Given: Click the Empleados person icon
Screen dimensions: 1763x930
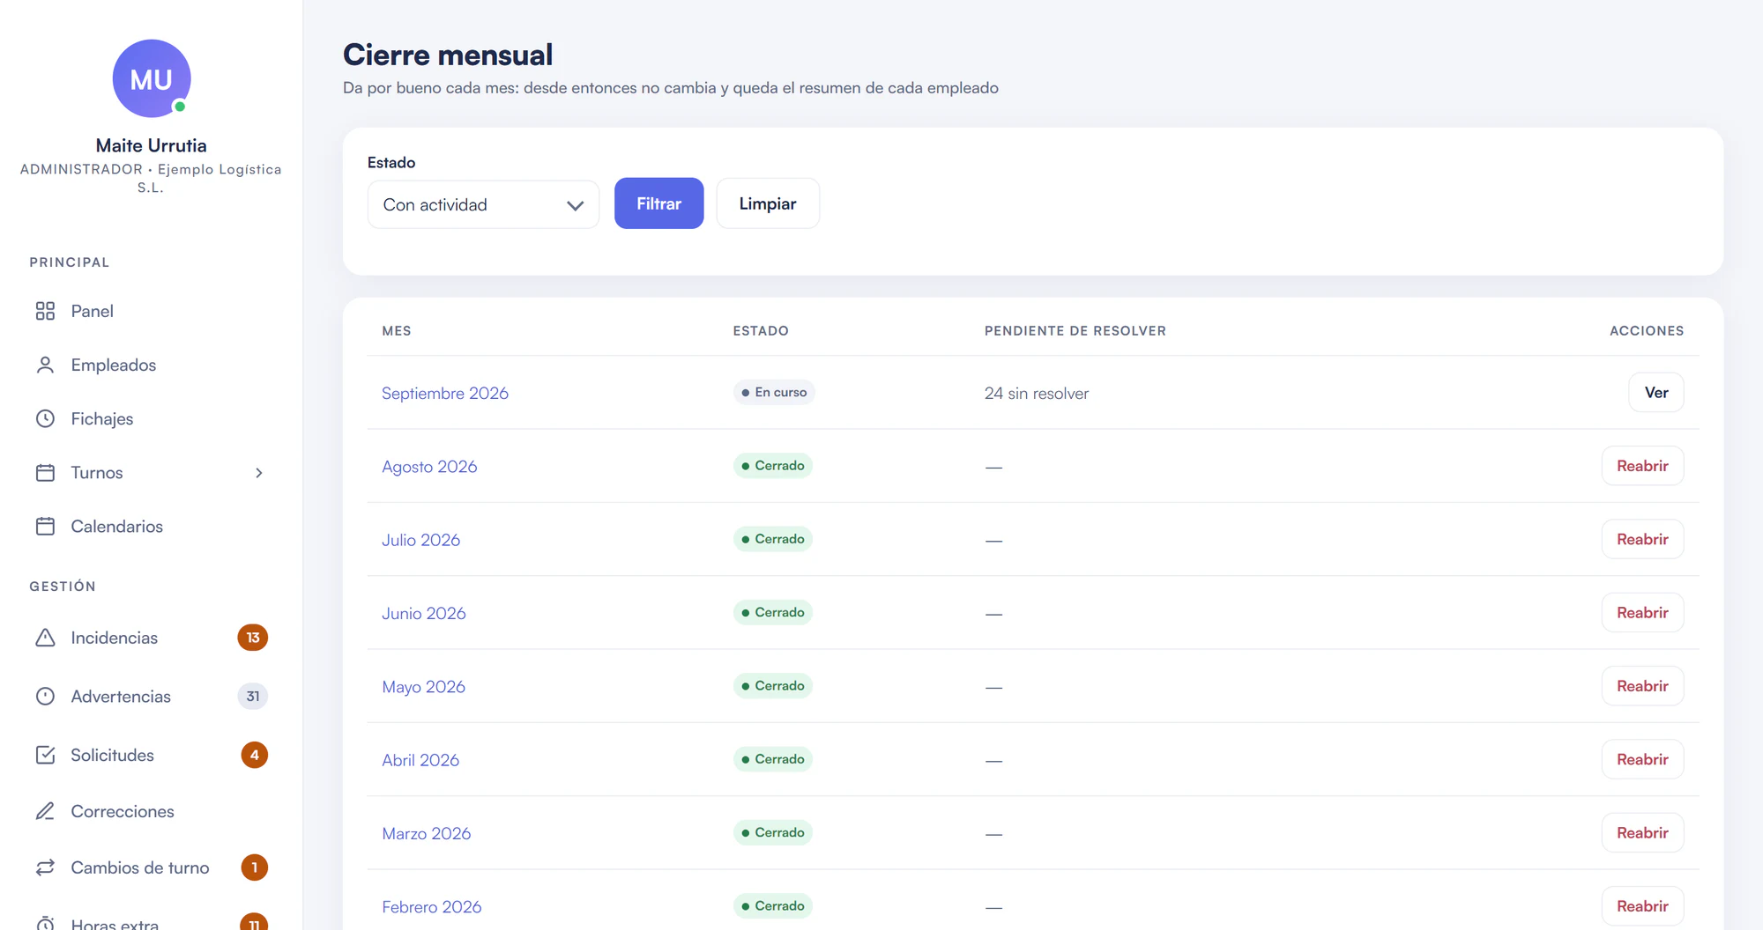Looking at the screenshot, I should 45,365.
